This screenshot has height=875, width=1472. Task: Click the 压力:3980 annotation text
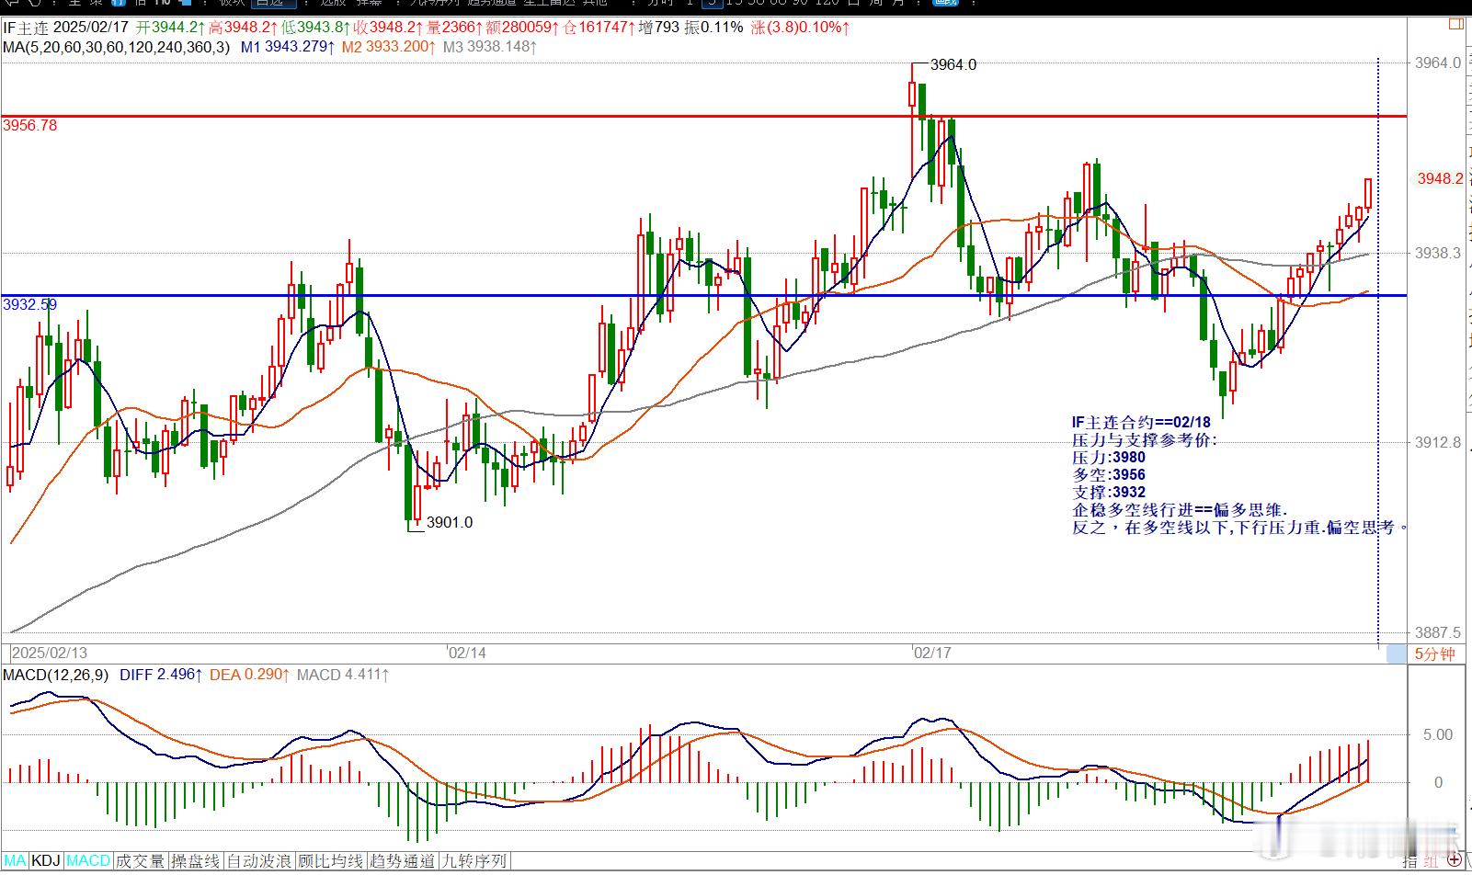tap(1109, 458)
